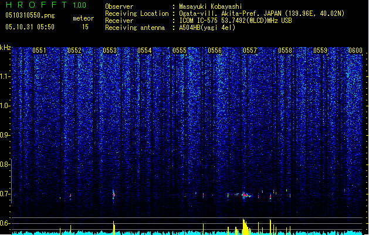Screen dimensions: 369x235
Task: Click the yellow power spike under 0553
Action: [x=114, y=228]
